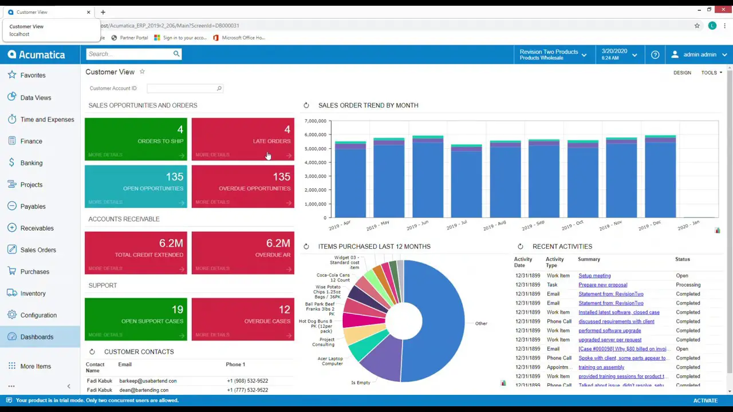Select Sales Orders in the navigation pane
Screen dimensions: 733x412
coord(38,249)
